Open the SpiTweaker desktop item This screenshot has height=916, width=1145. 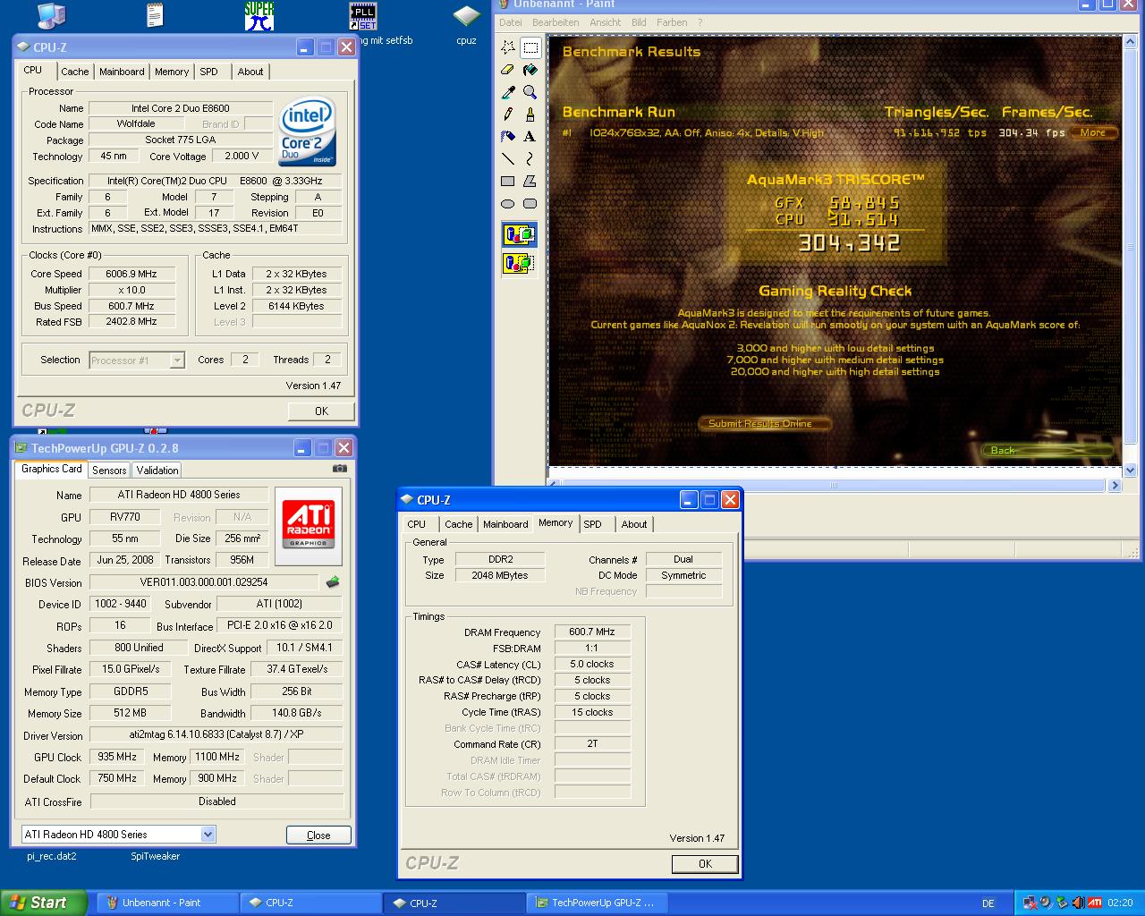tap(155, 856)
